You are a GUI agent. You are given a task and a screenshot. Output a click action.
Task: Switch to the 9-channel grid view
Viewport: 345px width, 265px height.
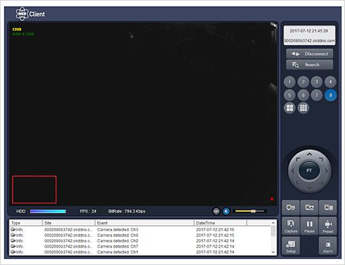(x=303, y=108)
